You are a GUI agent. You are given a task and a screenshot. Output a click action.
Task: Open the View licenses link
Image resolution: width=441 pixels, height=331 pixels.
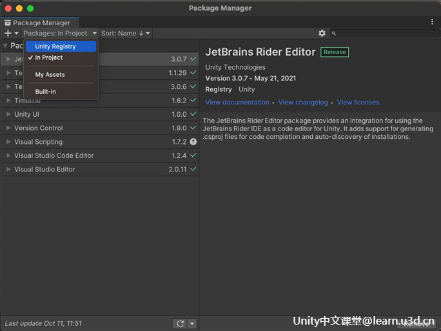(x=358, y=102)
